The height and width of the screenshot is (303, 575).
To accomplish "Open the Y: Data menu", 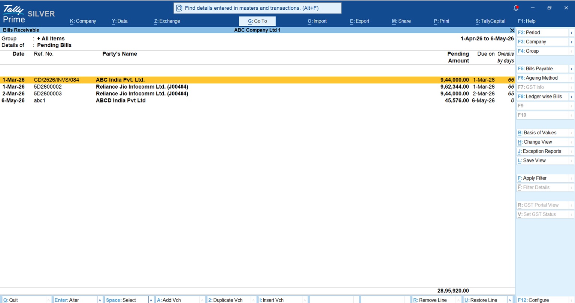I will click(x=120, y=21).
